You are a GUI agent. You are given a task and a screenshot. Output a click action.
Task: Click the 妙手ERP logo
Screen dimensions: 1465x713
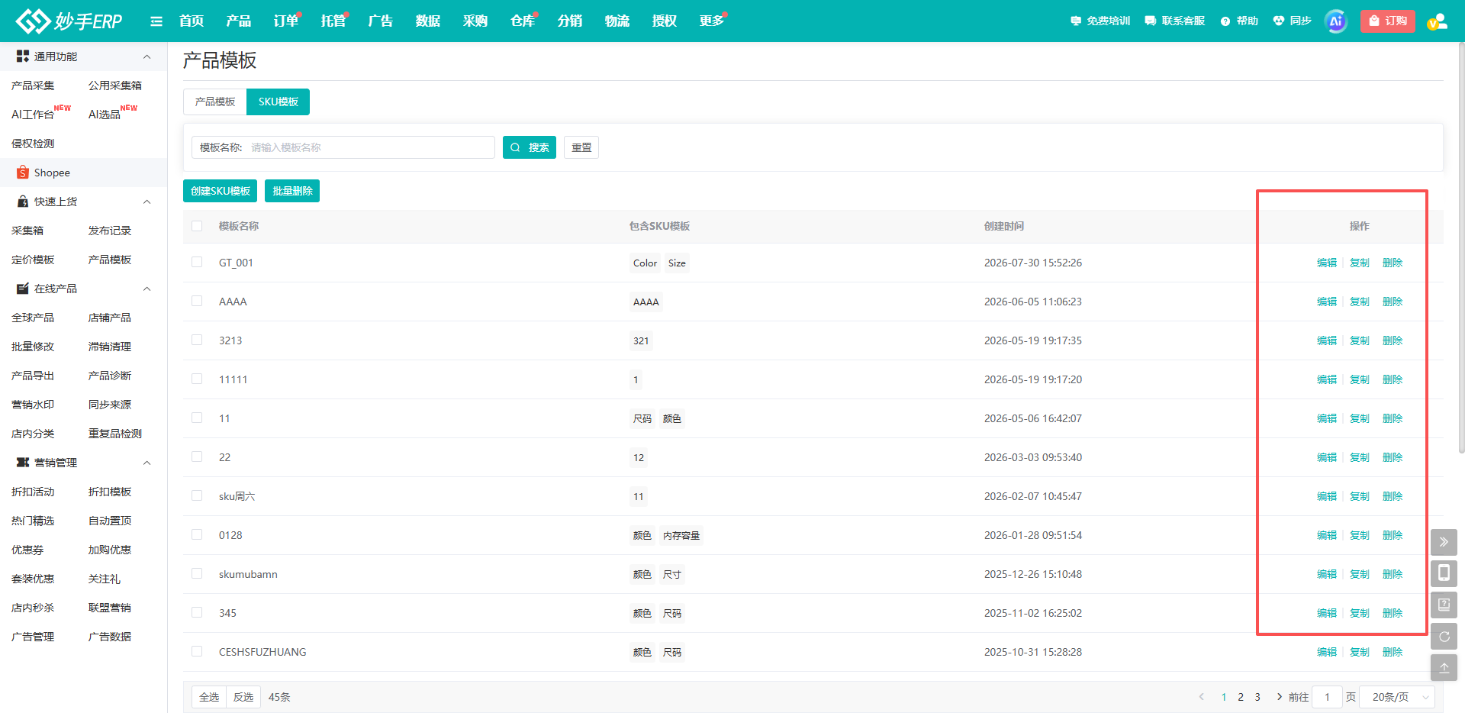tap(69, 21)
